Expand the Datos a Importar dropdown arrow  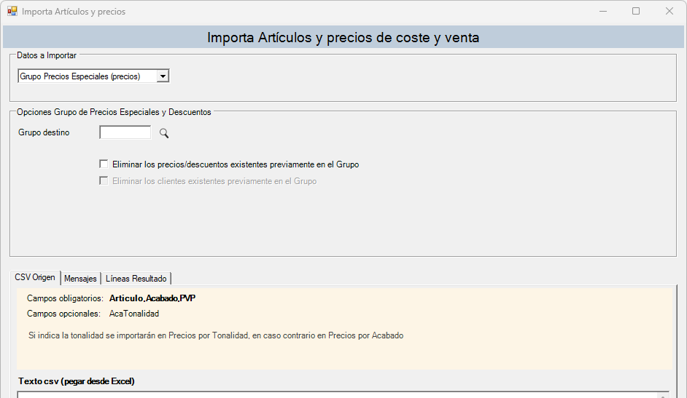tap(163, 76)
